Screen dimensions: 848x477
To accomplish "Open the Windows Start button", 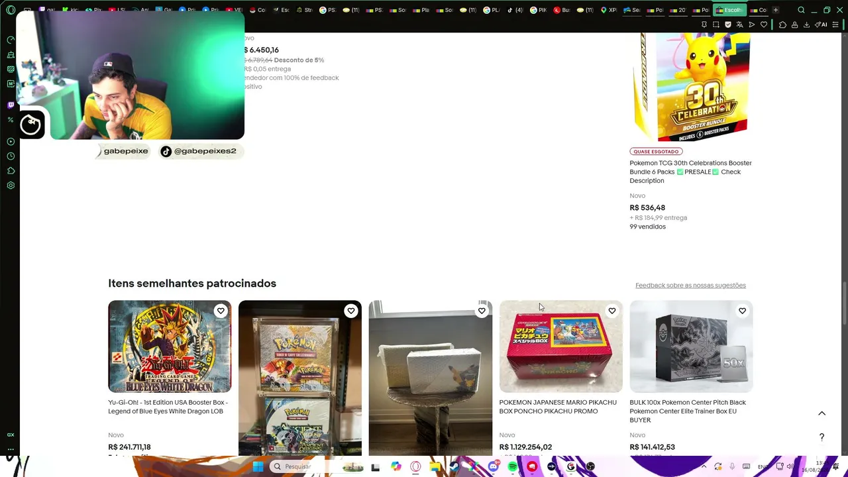I will tap(258, 466).
